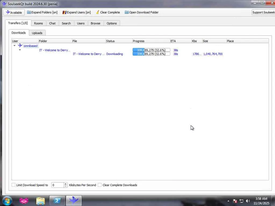275x206 pixels.
Task: Click the Soulseek title bar icon
Action: tap(4, 4)
